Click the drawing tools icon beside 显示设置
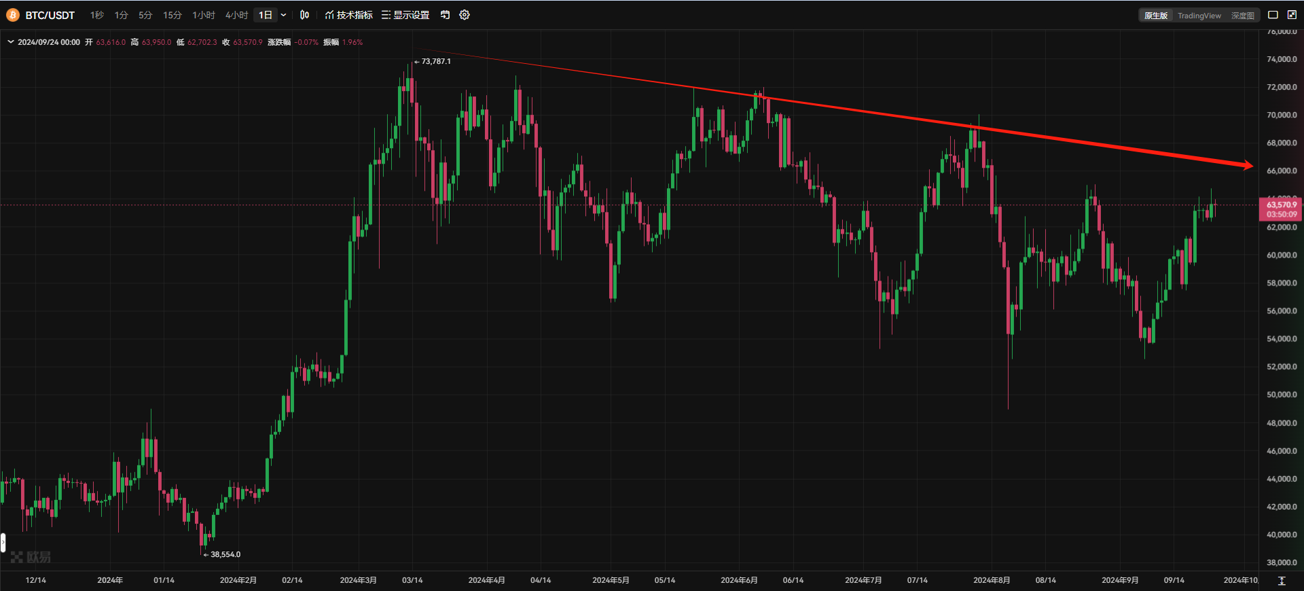 click(445, 15)
